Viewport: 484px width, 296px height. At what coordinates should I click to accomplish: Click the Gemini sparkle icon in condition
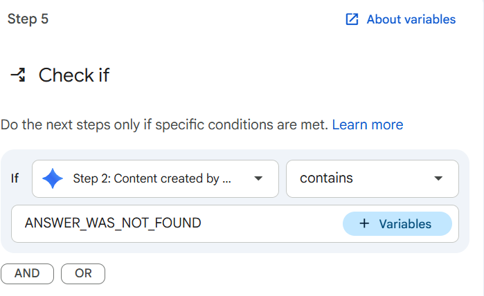pyautogui.click(x=53, y=178)
